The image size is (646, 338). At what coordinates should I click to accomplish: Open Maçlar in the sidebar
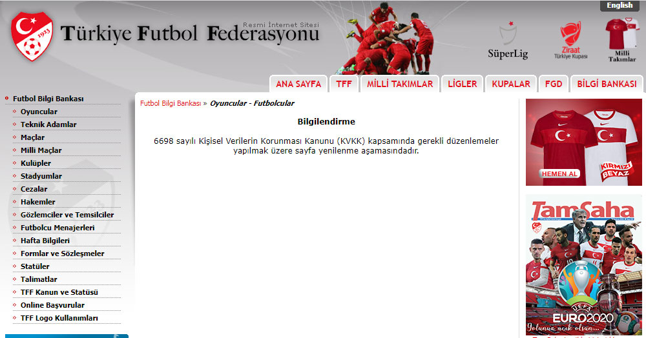pos(32,137)
